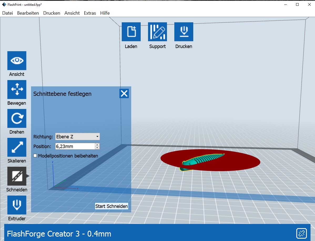315x241 pixels.
Task: Click the Position input field
Action: click(75, 146)
